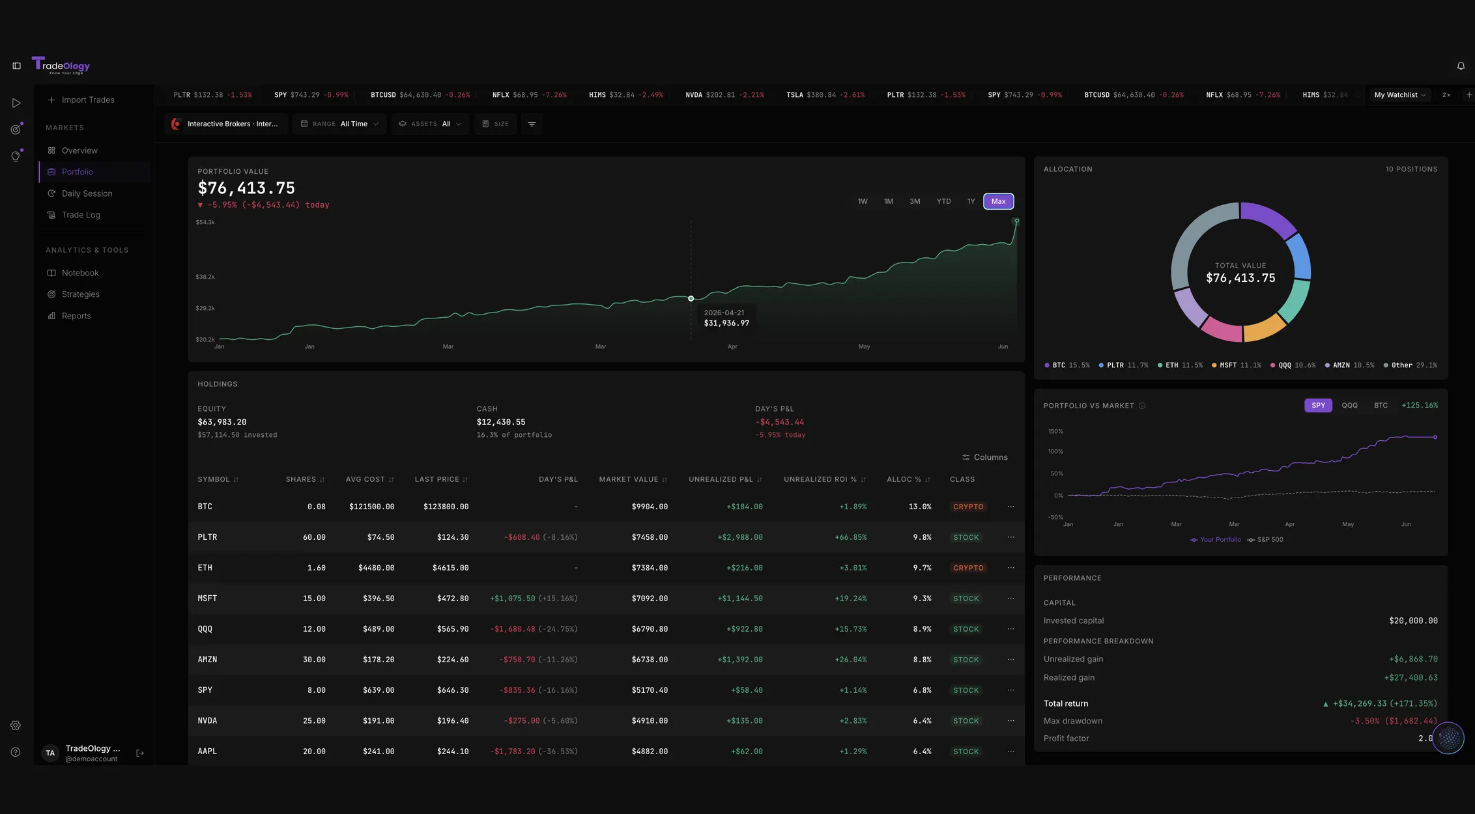The image size is (1475, 814).
Task: Open row options for BTC holding
Action: click(x=1010, y=507)
